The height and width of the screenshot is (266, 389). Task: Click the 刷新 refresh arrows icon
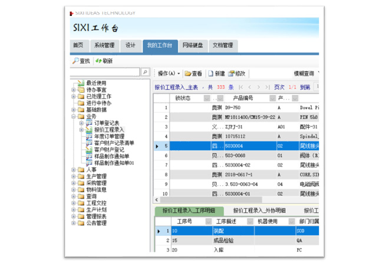click(x=98, y=61)
